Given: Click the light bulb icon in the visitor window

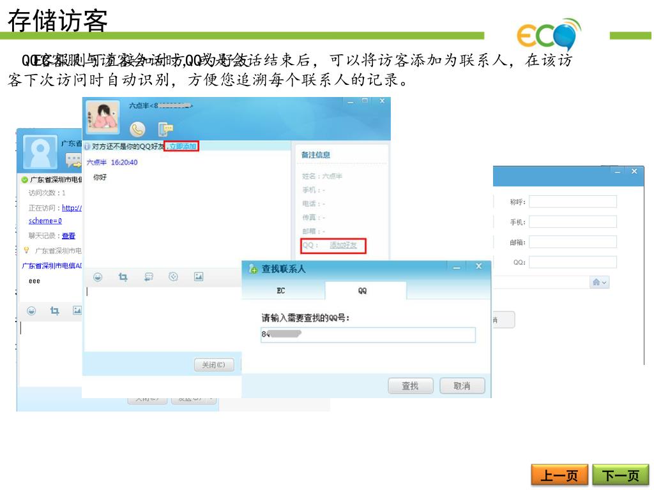Looking at the screenshot, I should pos(26,250).
